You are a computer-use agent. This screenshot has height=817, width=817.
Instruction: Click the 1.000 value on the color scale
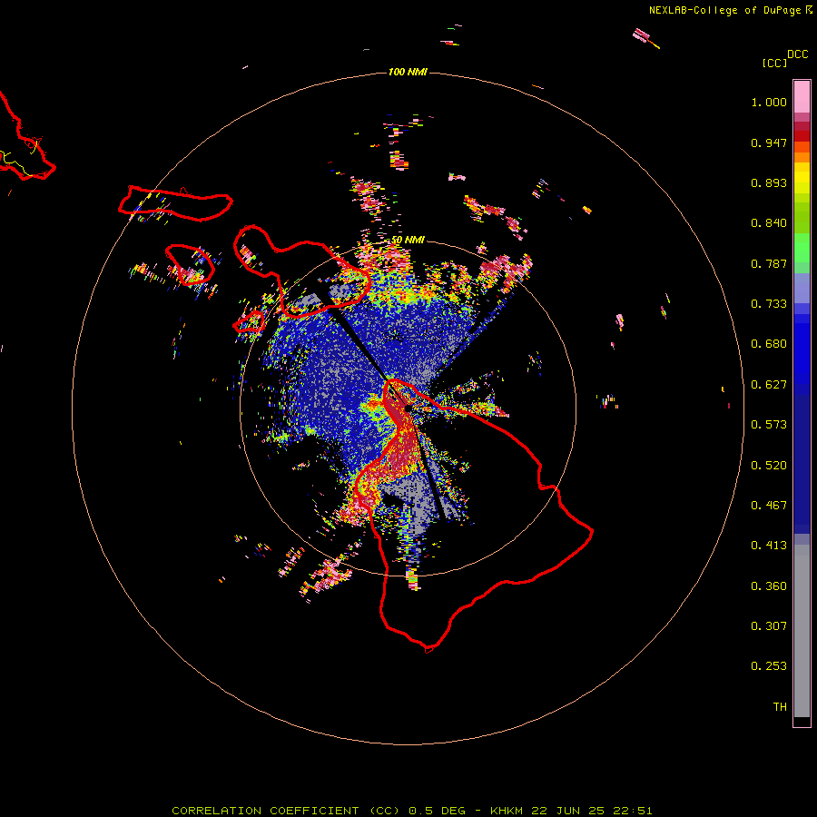[769, 102]
